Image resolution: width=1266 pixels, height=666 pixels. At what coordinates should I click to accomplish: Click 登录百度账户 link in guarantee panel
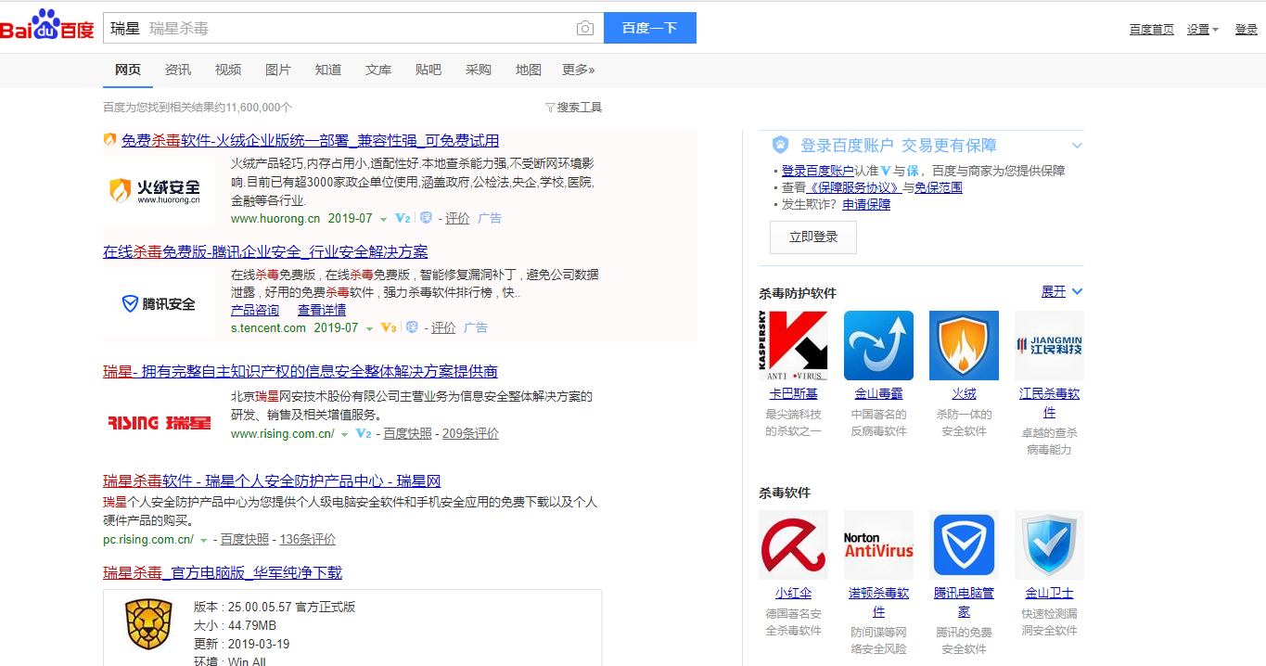coord(818,171)
